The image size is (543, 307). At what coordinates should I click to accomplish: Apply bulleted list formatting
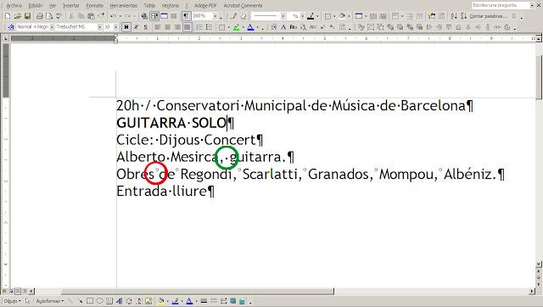tap(210, 27)
